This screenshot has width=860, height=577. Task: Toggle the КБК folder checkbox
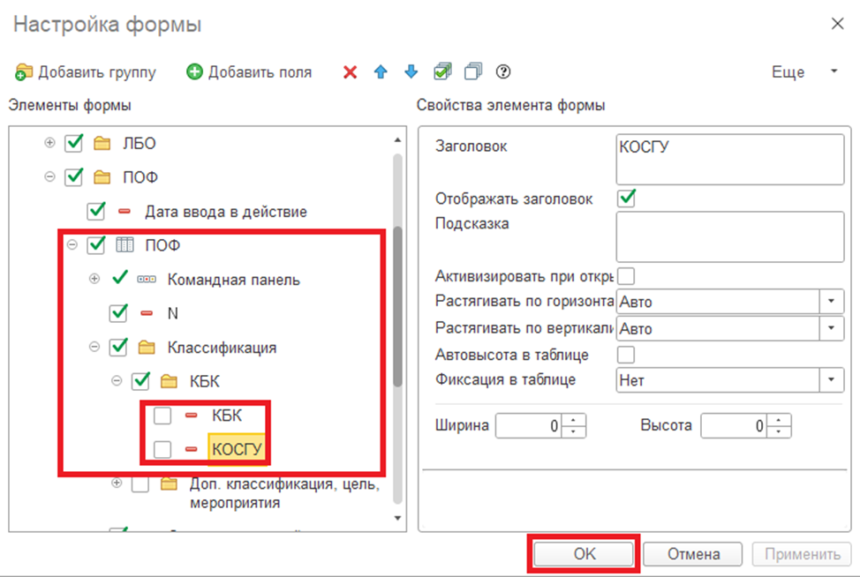pyautogui.click(x=141, y=381)
